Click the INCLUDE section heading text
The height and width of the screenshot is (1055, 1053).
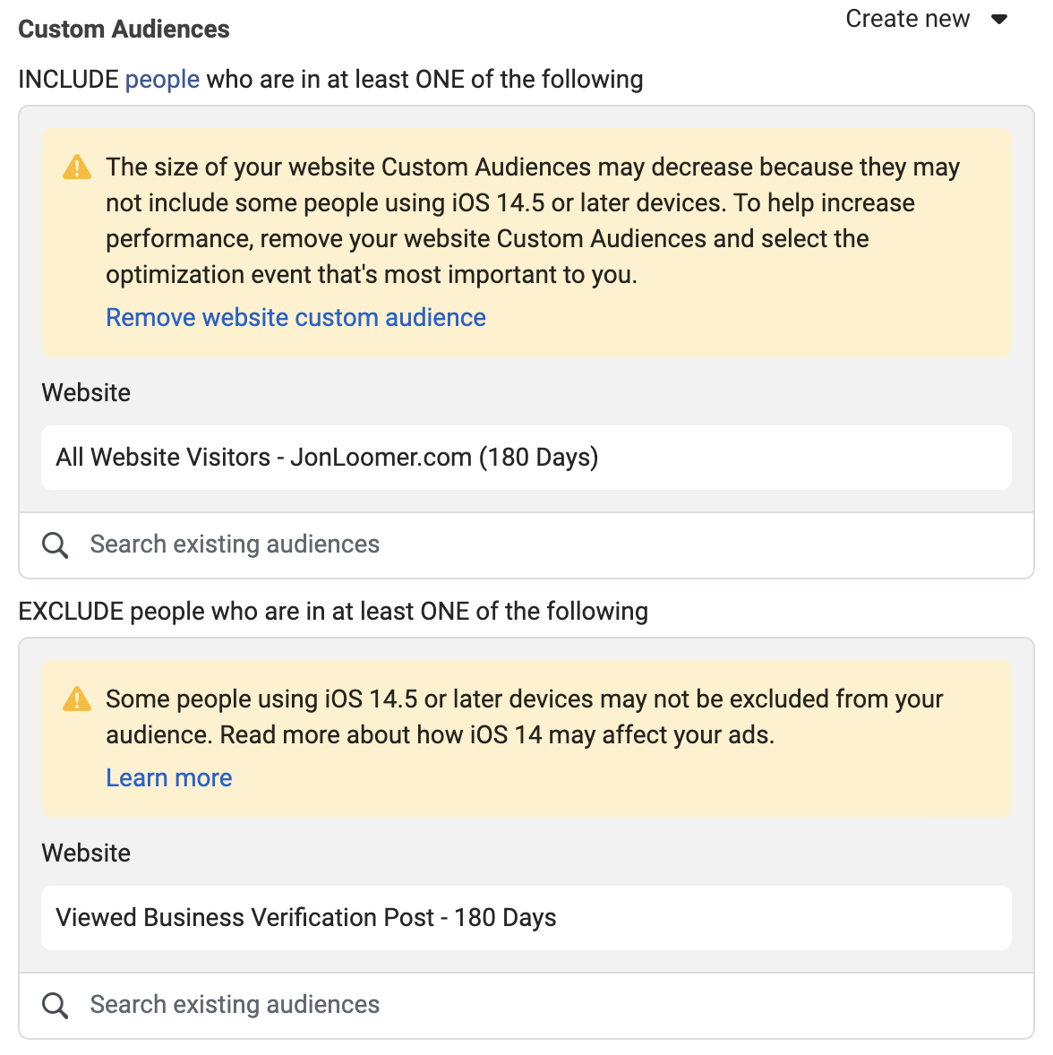(330, 80)
